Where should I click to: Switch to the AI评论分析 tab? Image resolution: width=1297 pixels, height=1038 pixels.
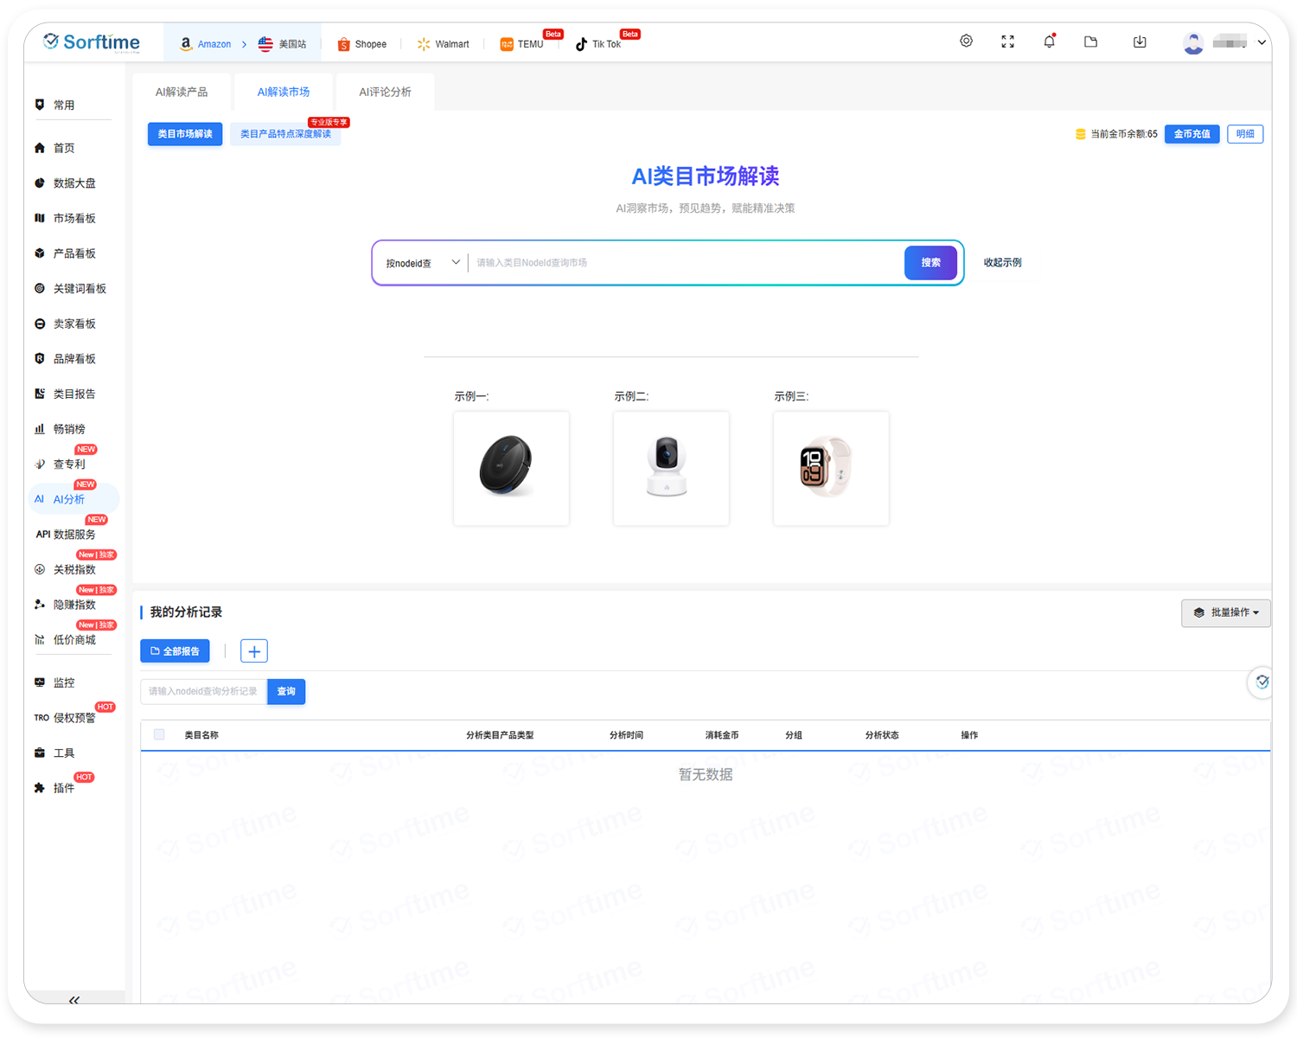click(384, 91)
